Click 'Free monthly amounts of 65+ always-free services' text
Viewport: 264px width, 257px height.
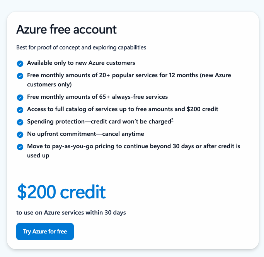97,97
